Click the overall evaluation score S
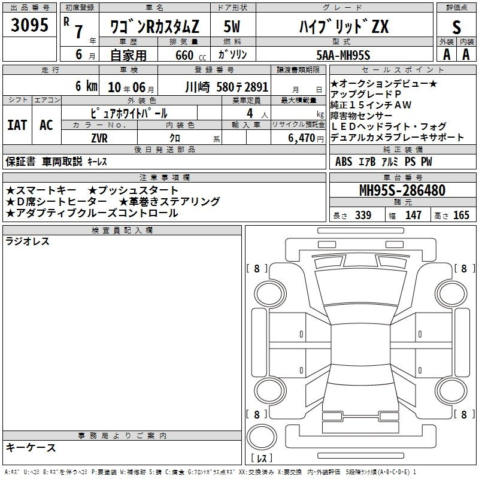479x479 pixels. [456, 27]
